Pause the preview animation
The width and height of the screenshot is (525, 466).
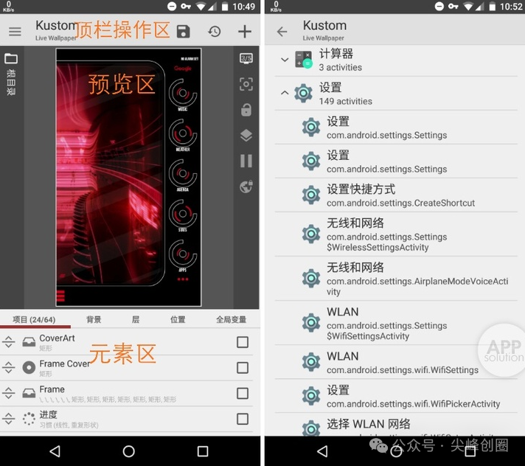coord(246,161)
